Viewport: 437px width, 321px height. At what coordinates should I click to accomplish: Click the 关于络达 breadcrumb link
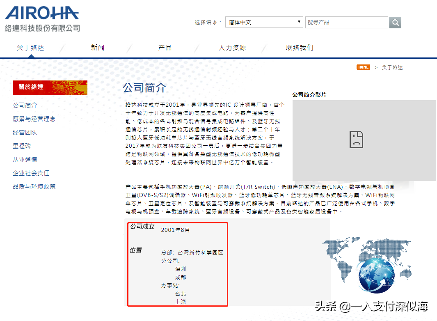pos(392,67)
